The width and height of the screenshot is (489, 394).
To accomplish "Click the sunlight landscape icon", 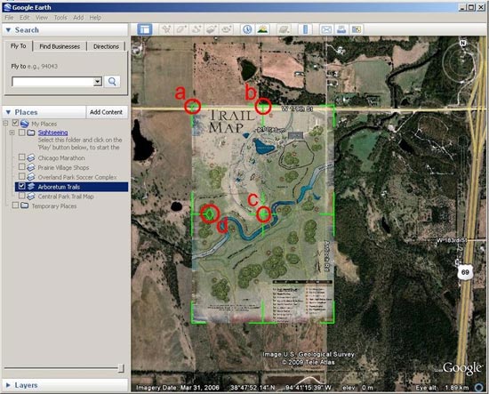I will pos(263,29).
